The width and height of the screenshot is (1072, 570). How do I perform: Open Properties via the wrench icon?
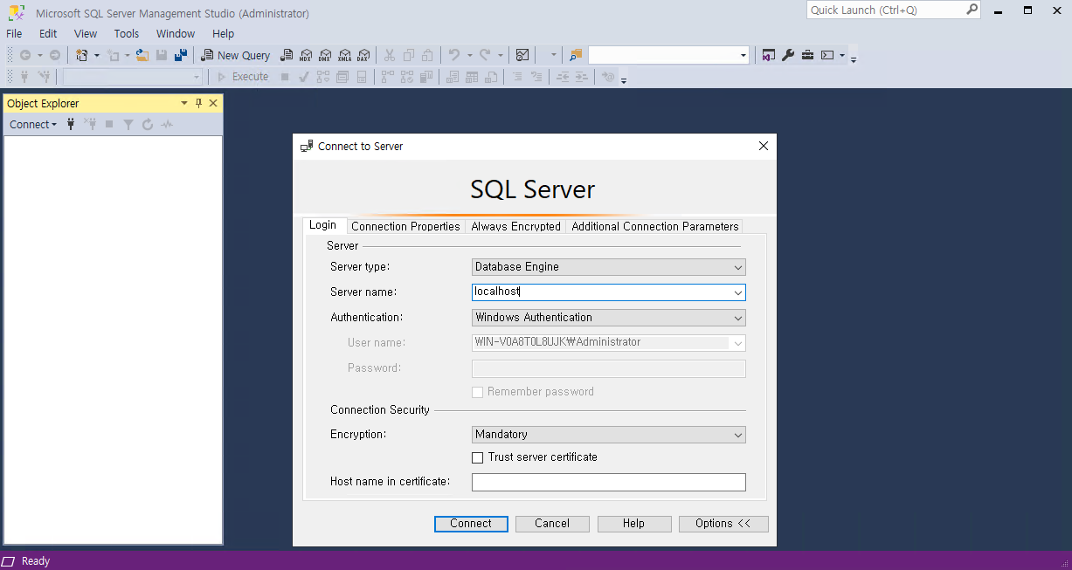(788, 55)
